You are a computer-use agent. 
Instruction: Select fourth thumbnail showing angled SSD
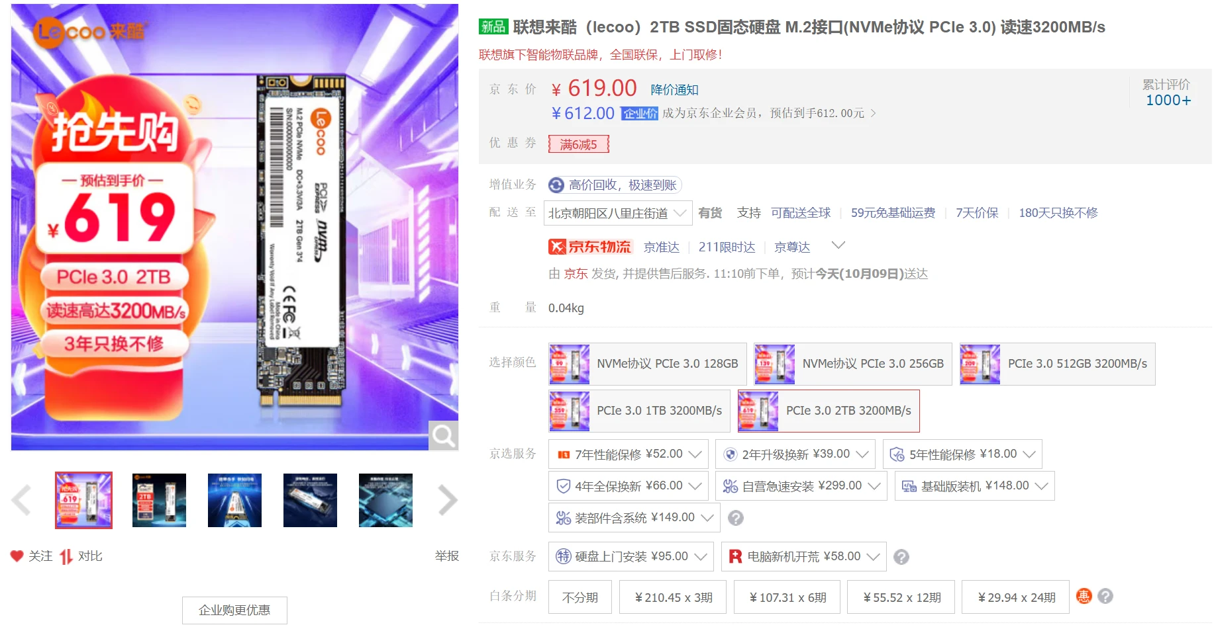310,500
